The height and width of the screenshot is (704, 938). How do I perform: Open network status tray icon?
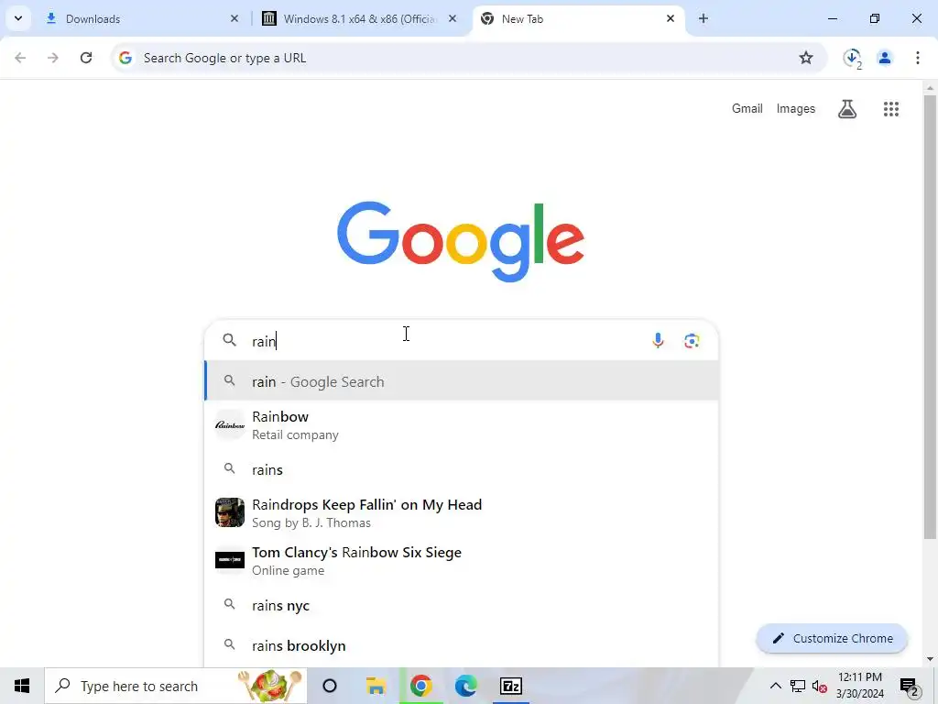(798, 686)
